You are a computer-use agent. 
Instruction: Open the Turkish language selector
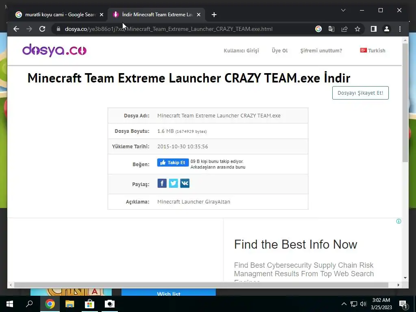(x=373, y=50)
